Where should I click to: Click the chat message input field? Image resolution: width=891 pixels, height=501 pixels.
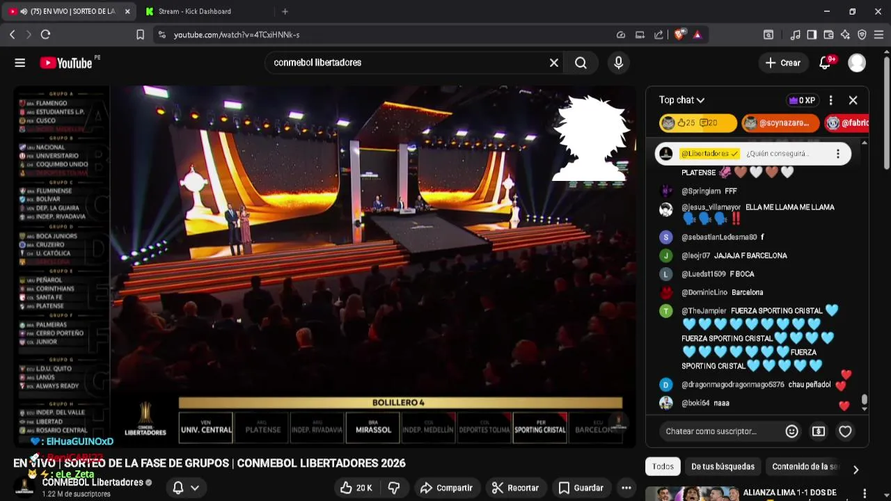click(720, 431)
